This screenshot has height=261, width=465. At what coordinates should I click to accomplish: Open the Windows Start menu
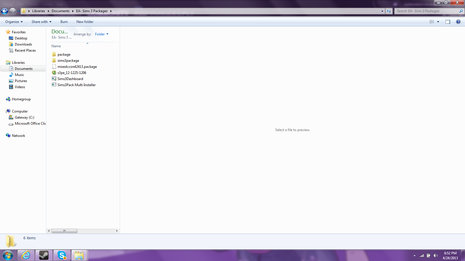click(x=8, y=255)
